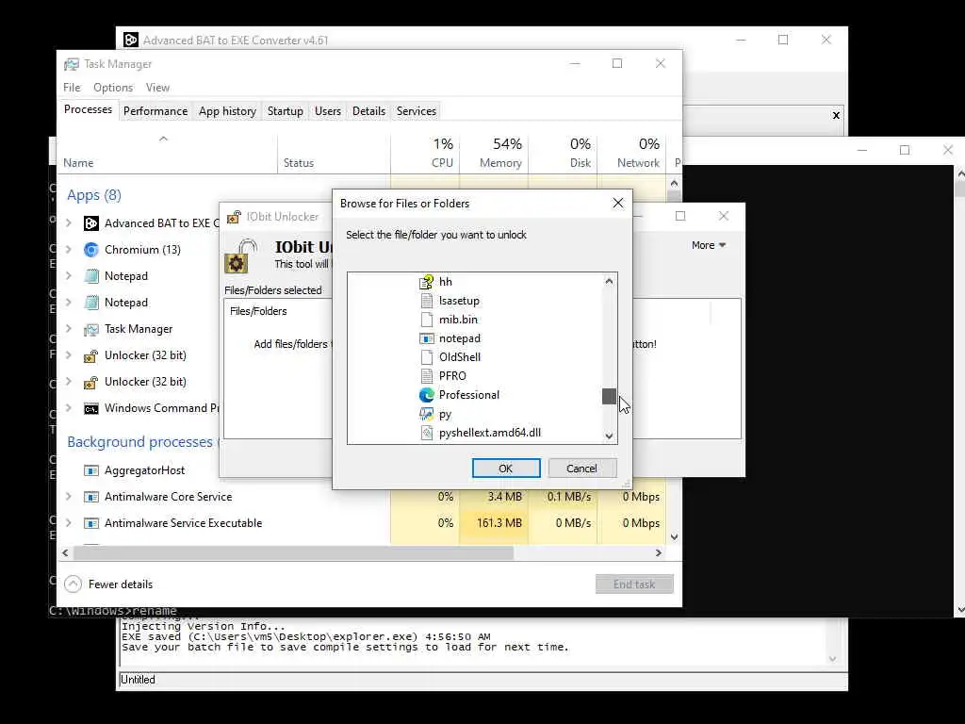Click Fewer details in Task Manager
The image size is (965, 724).
109,584
